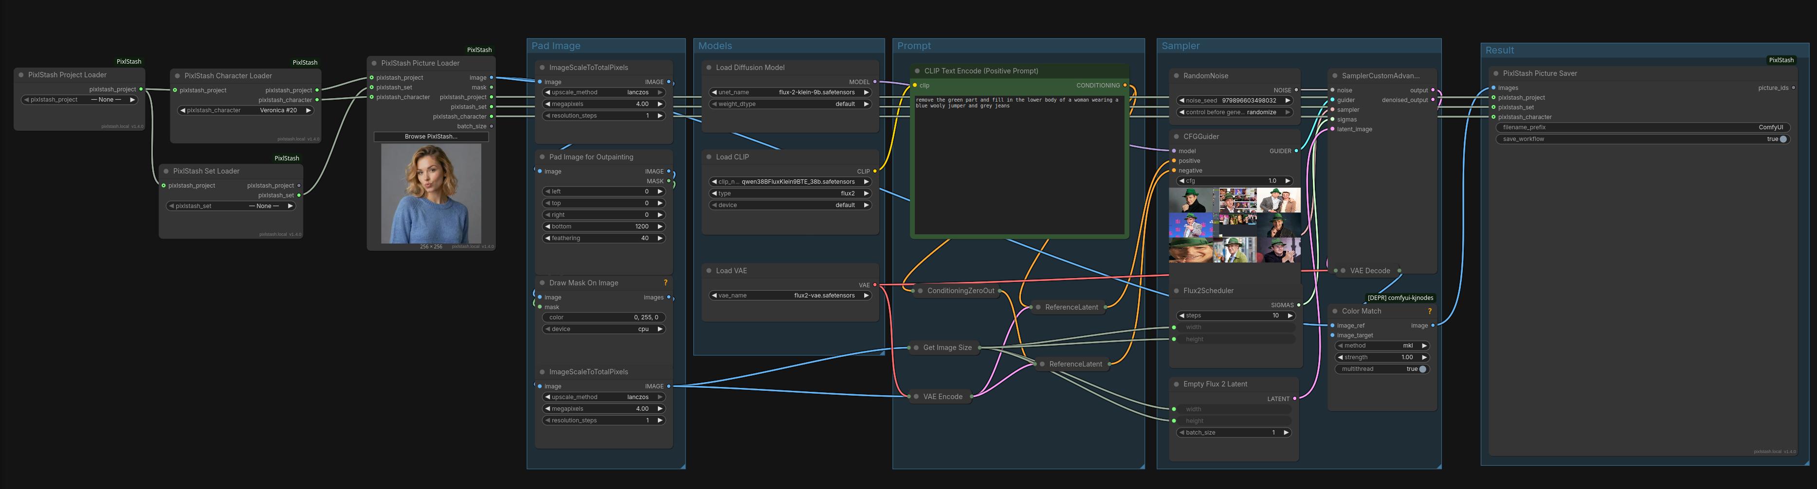The width and height of the screenshot is (1817, 489).
Task: Expand the VAE Decode node dot
Action: point(1343,271)
